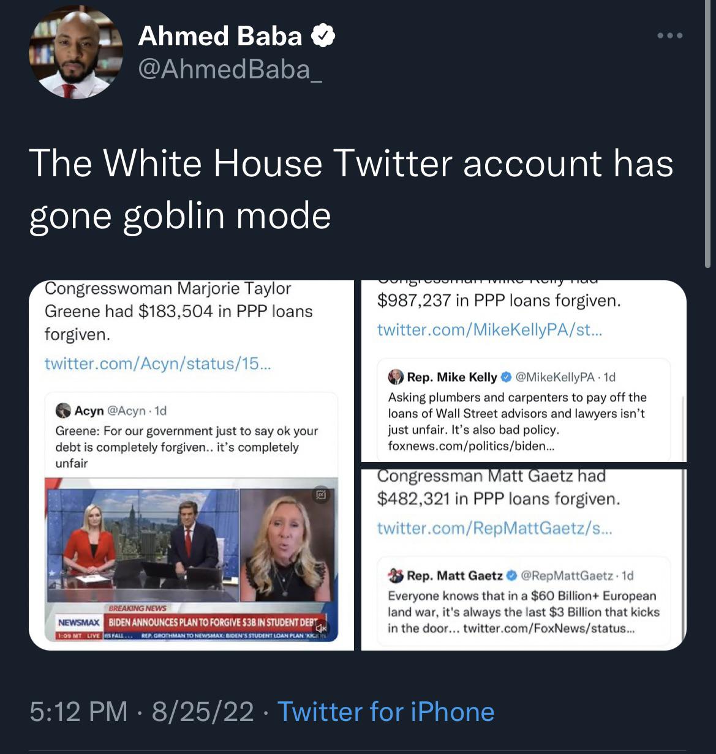
Task: Open the twitter.com/MikeKellyPA link
Action: point(489,330)
